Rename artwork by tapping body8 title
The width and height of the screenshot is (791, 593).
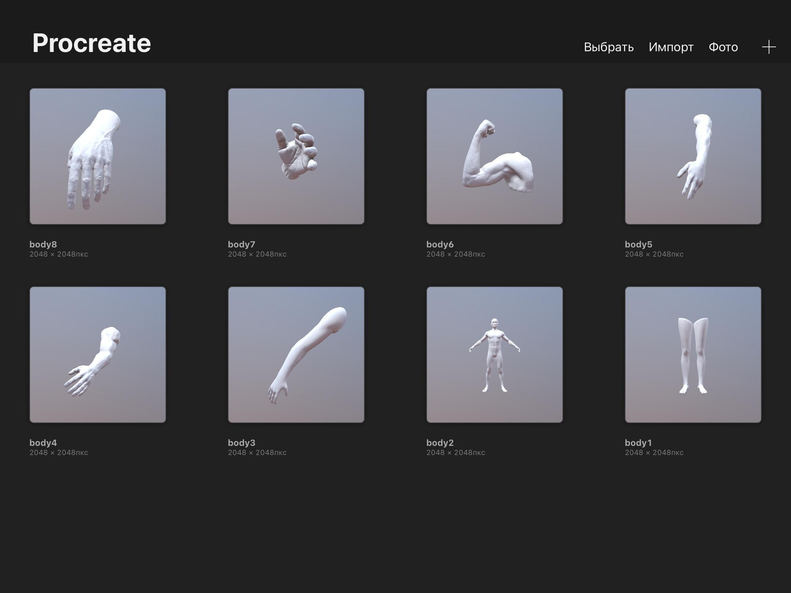(x=43, y=245)
